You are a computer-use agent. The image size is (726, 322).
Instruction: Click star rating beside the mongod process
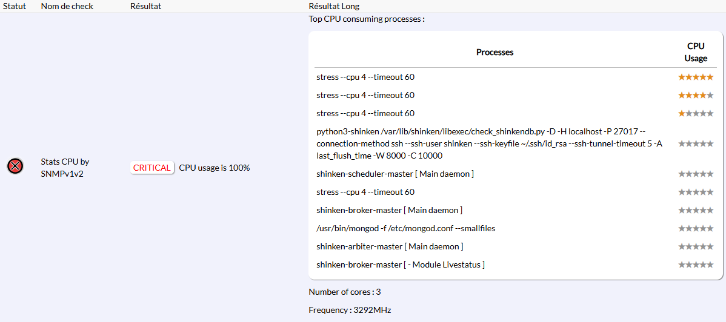point(695,228)
